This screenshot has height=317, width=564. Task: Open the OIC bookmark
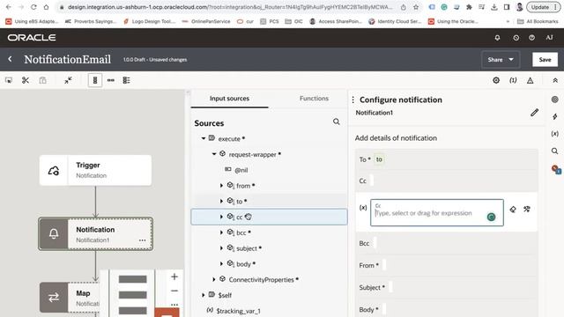point(293,21)
